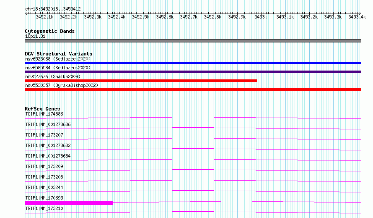Click the TGIF1|NM_003244 transcript label

pyautogui.click(x=44, y=187)
